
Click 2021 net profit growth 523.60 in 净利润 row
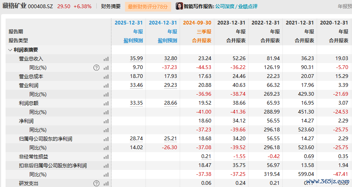click(x=306, y=129)
